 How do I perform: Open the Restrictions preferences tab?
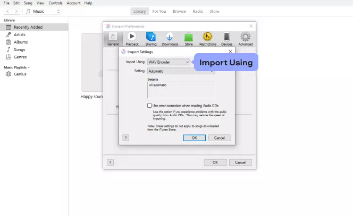pyautogui.click(x=207, y=39)
